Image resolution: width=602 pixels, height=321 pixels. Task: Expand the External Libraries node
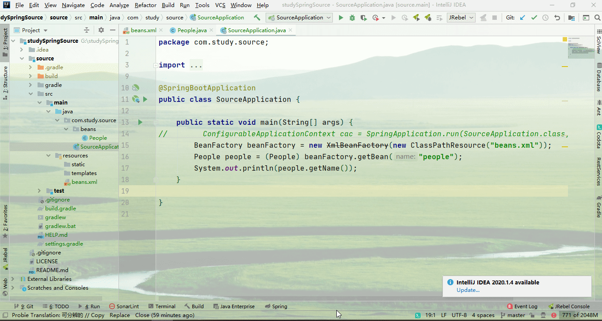(12, 279)
